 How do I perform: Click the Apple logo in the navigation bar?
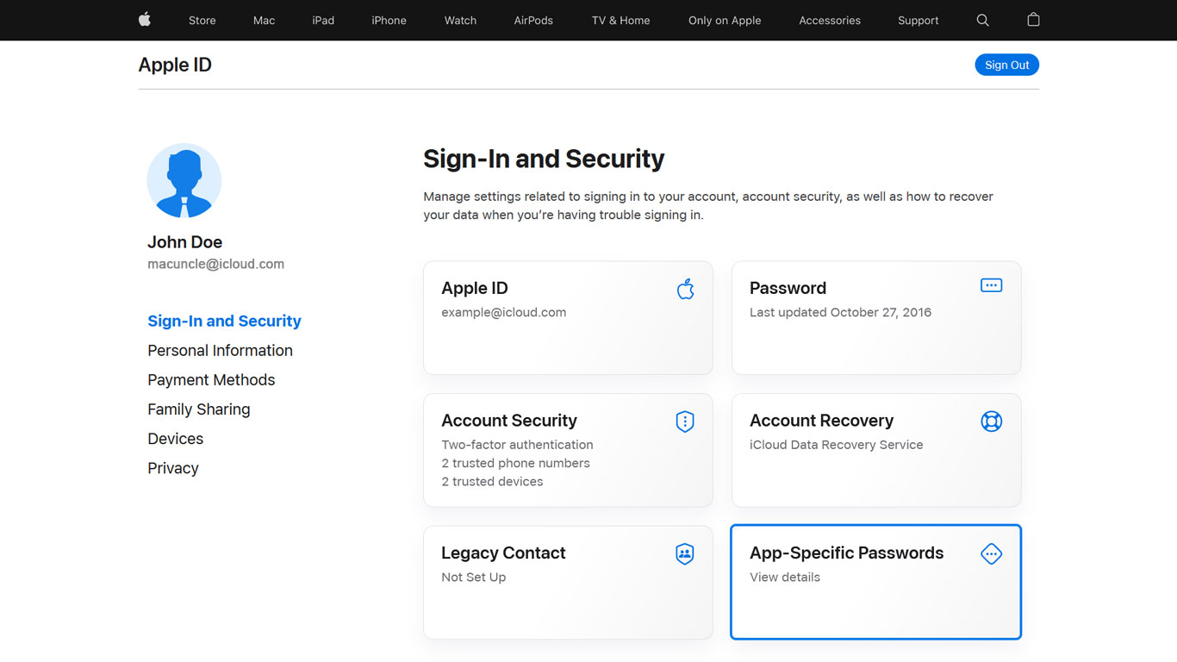tap(145, 20)
